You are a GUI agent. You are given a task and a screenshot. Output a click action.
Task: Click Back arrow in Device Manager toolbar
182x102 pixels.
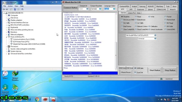4,9
